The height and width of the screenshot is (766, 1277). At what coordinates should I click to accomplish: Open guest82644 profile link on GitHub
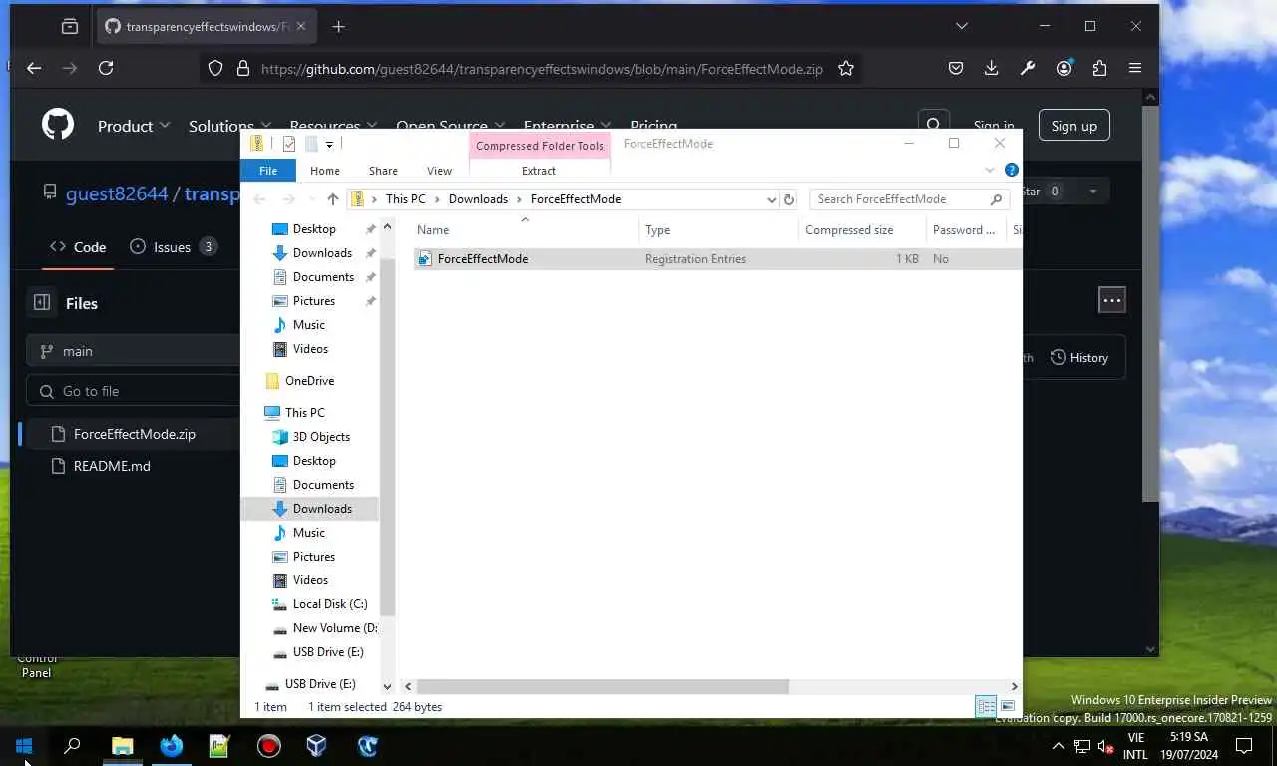[x=117, y=193]
